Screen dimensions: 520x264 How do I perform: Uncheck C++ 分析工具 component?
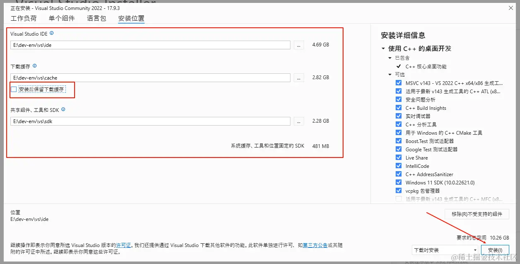pyautogui.click(x=399, y=124)
